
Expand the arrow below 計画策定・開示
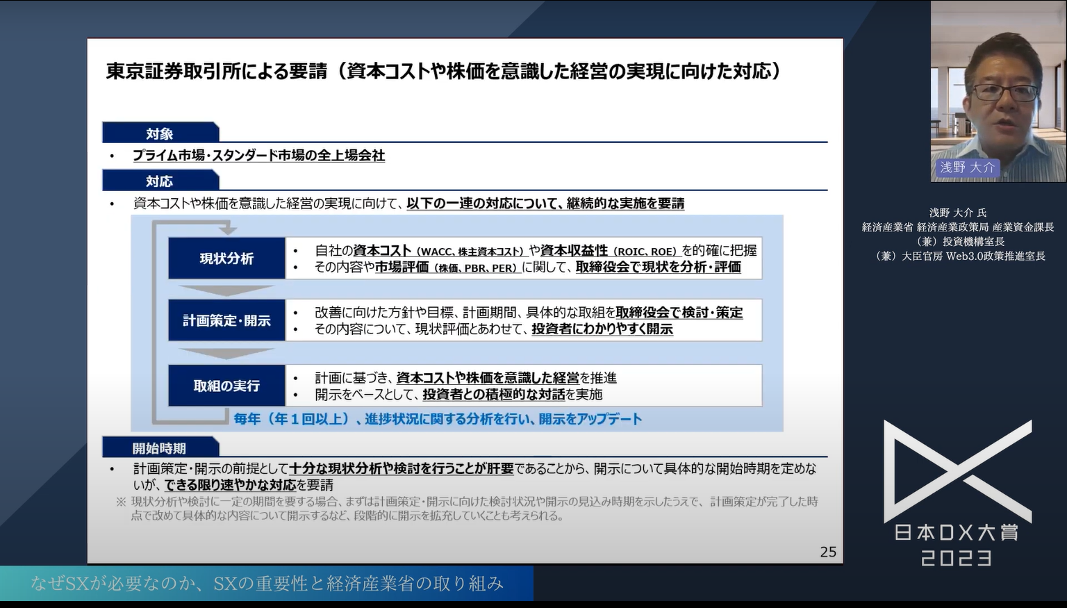[226, 352]
